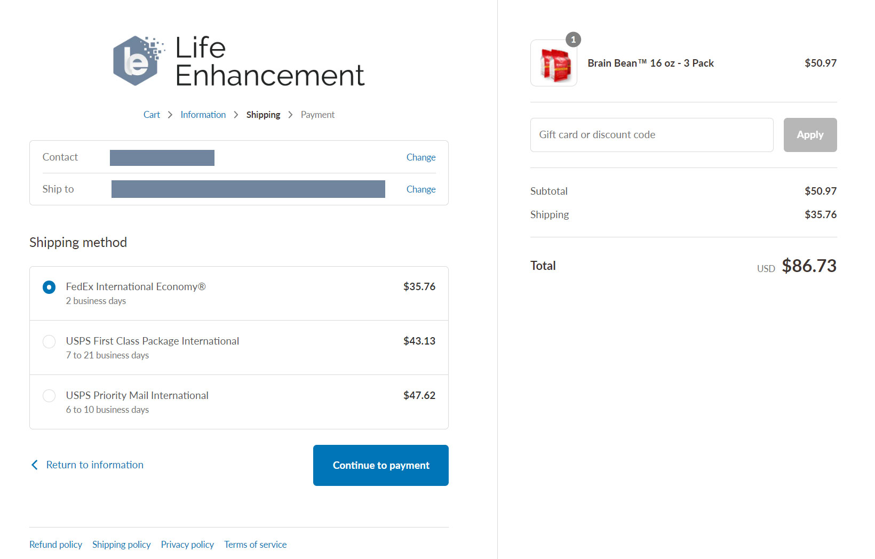Viewport: 875px width, 559px height.
Task: Open the Information breadcrumb step
Action: point(203,115)
